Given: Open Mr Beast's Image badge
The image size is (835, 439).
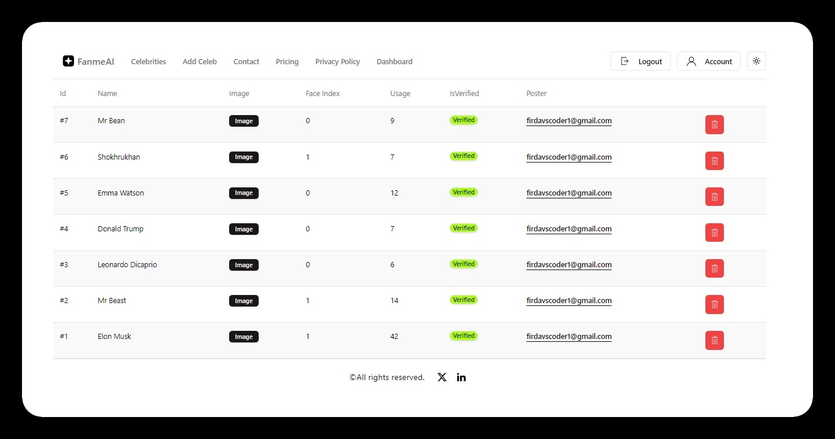Looking at the screenshot, I should (x=244, y=301).
